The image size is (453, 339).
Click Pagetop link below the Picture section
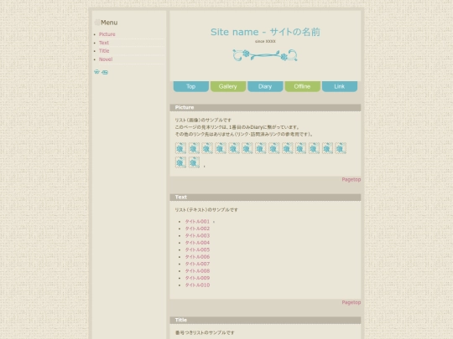351,180
